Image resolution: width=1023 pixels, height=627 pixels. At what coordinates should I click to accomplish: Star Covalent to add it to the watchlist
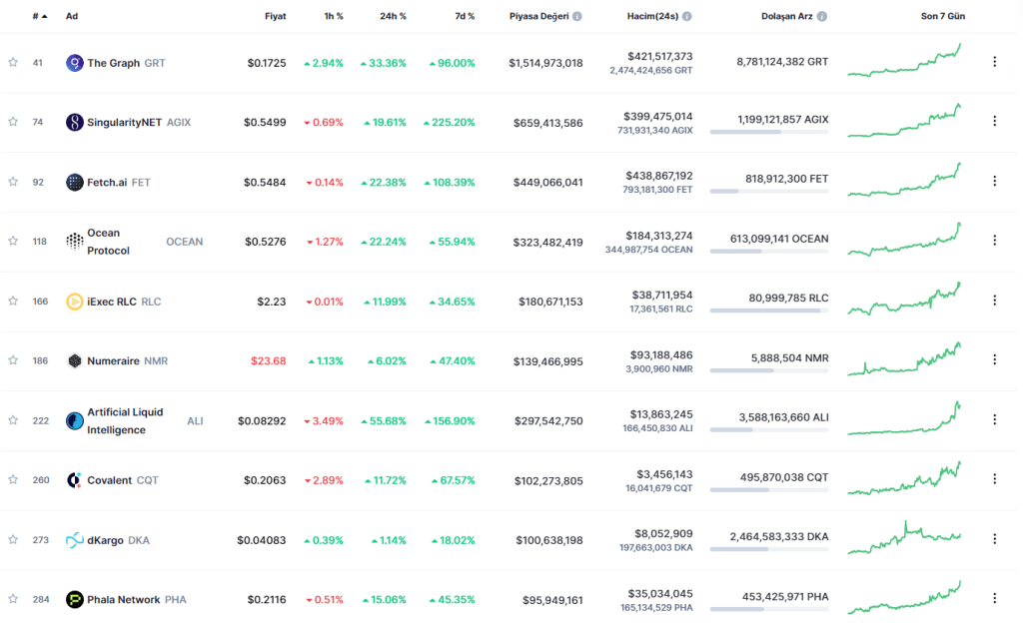coord(13,479)
